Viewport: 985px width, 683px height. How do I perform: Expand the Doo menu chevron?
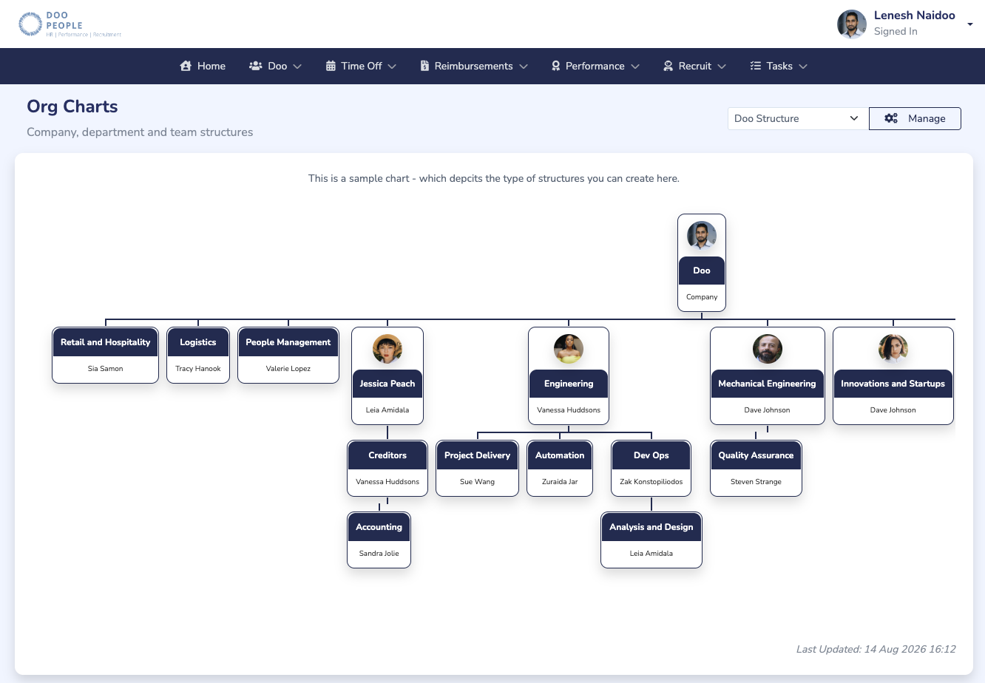(297, 67)
